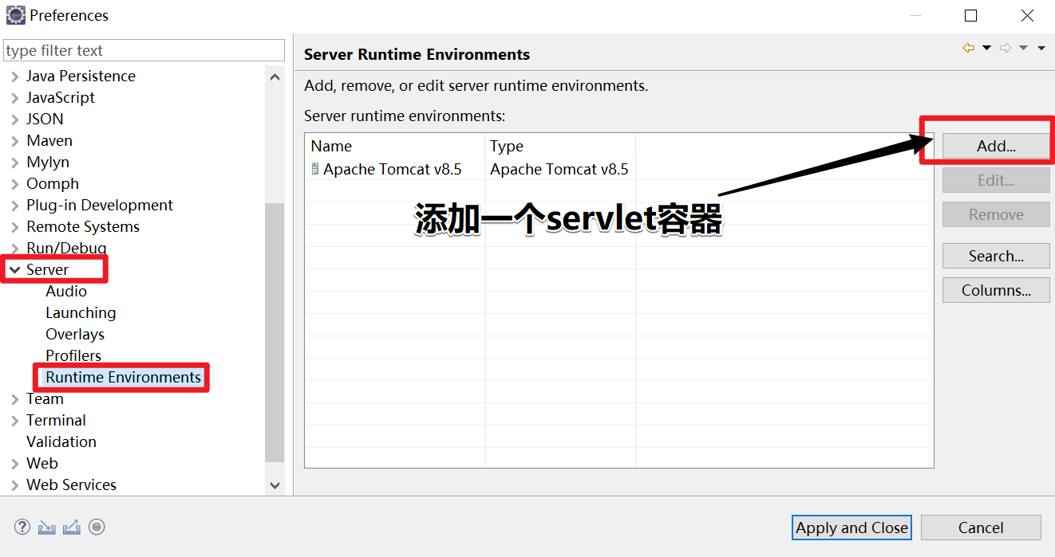
Task: Click the Remove button
Action: click(x=996, y=214)
